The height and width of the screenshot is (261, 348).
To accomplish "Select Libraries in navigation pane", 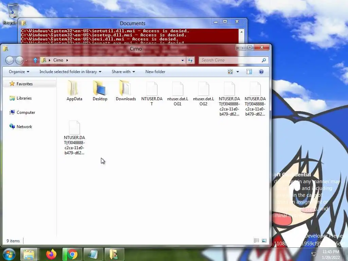I will tap(24, 98).
